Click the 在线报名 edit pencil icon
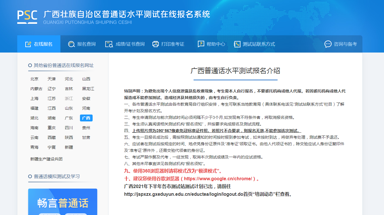 pyautogui.click(x=28, y=44)
